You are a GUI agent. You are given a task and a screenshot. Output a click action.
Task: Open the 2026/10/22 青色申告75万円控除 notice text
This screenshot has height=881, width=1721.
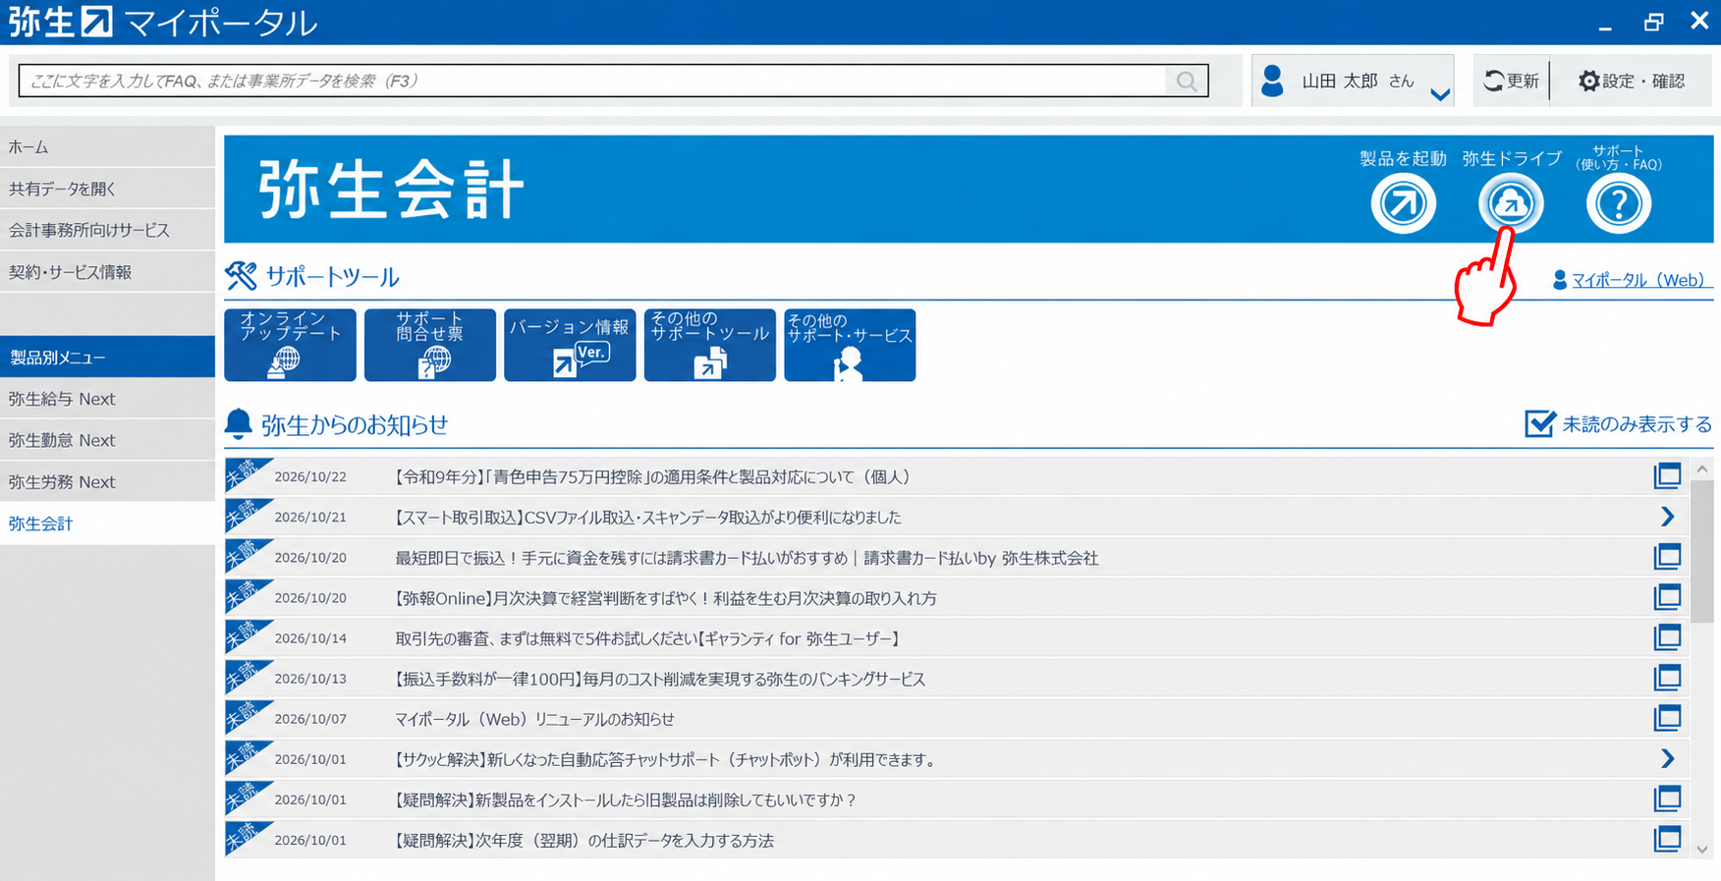tap(652, 476)
